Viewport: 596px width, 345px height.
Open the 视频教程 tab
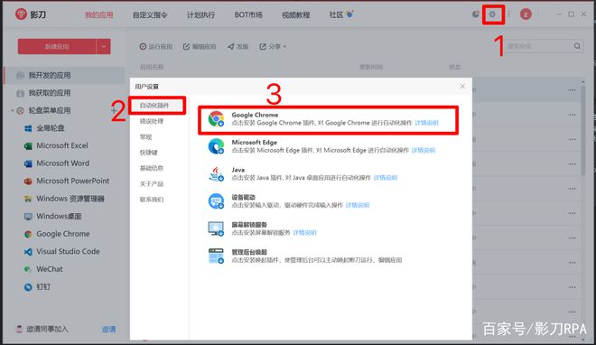(295, 14)
